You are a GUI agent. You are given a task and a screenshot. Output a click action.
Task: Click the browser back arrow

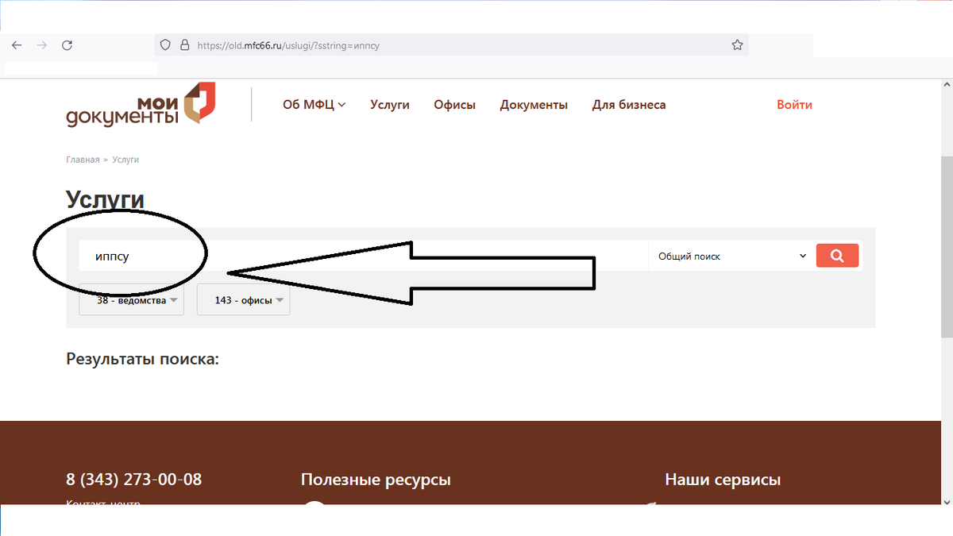pos(16,45)
